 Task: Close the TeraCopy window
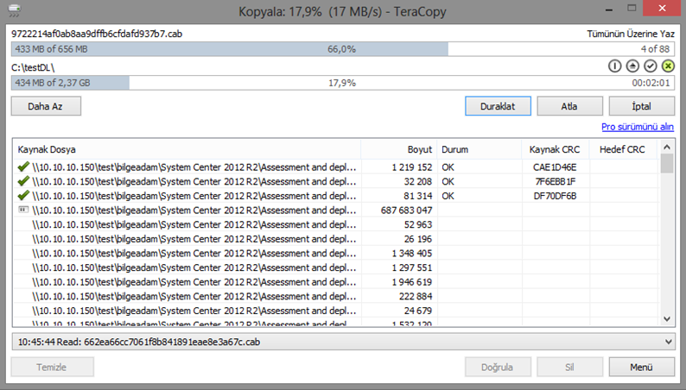tap(662, 9)
